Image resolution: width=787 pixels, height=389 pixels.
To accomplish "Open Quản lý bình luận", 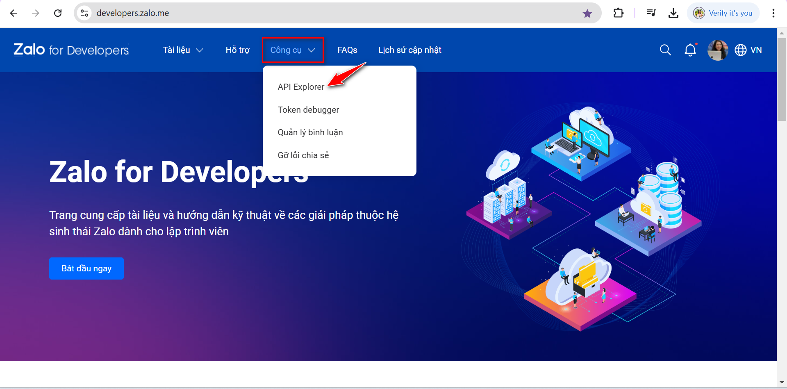I will click(x=310, y=132).
